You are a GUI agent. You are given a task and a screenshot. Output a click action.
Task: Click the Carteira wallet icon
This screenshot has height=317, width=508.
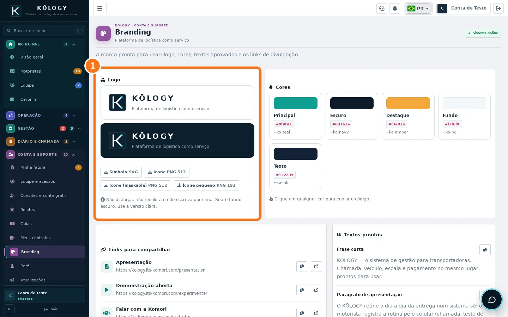(x=12, y=99)
